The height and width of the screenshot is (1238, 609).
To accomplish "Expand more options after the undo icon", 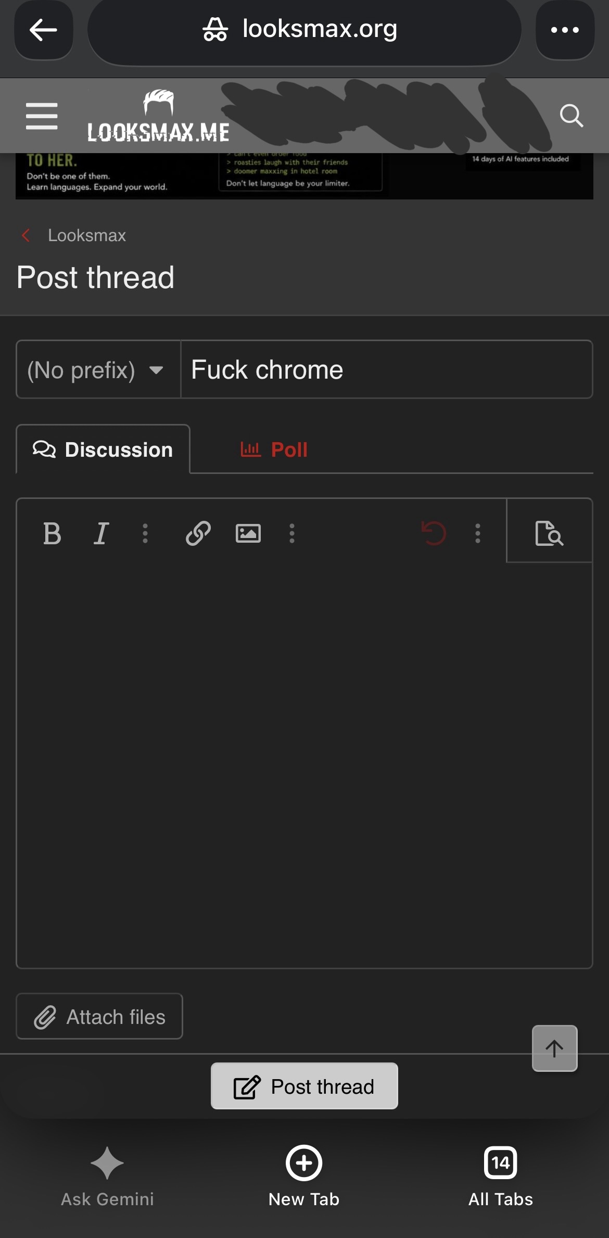I will pyautogui.click(x=478, y=533).
